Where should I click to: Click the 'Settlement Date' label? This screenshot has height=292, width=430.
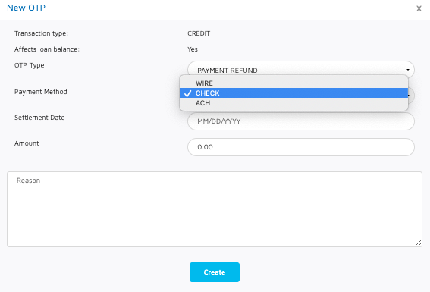point(39,118)
